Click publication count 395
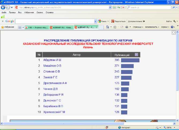179x130 pixels. [x=117, y=60]
